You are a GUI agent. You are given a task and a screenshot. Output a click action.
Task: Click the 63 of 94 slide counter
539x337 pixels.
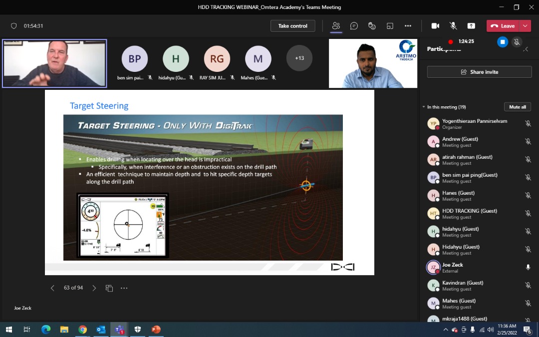point(73,288)
